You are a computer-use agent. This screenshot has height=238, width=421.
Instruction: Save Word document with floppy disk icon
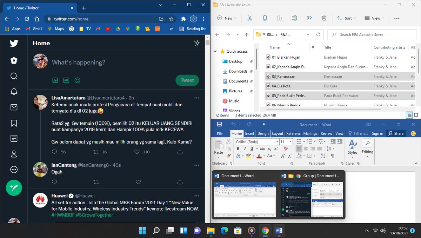(219, 124)
